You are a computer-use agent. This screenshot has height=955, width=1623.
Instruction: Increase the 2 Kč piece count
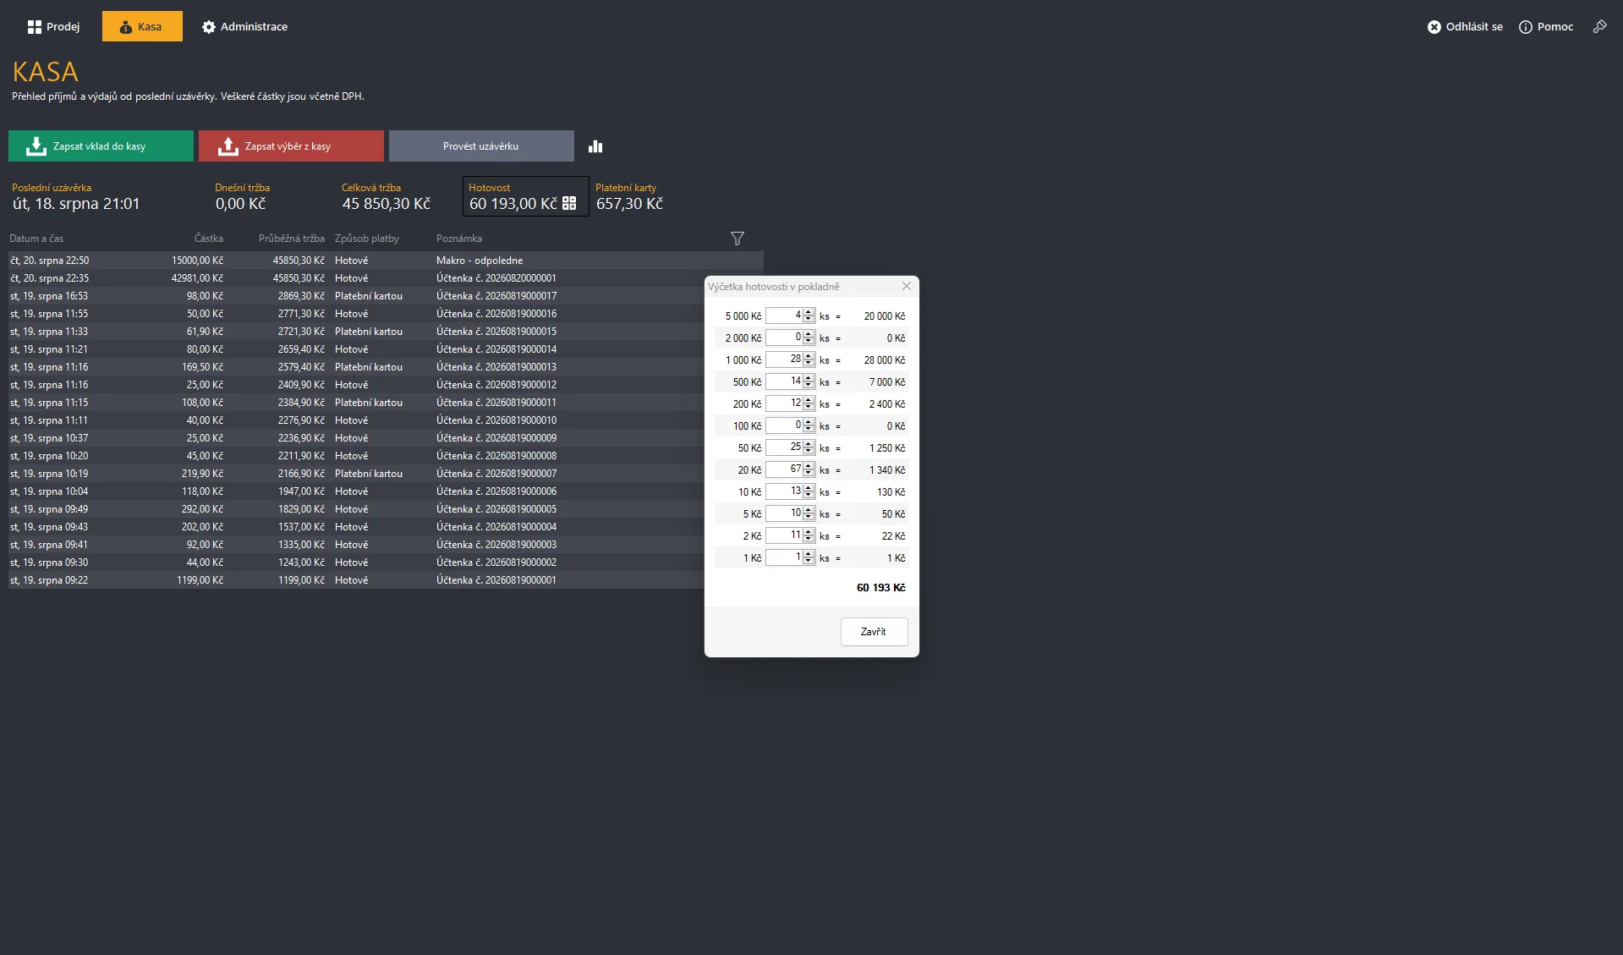pyautogui.click(x=809, y=532)
